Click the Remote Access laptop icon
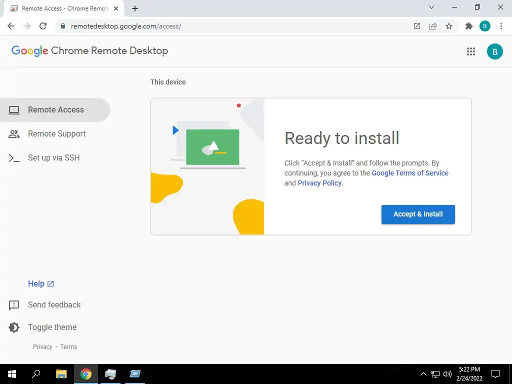Screen dimensions: 512x384 click(x=14, y=110)
